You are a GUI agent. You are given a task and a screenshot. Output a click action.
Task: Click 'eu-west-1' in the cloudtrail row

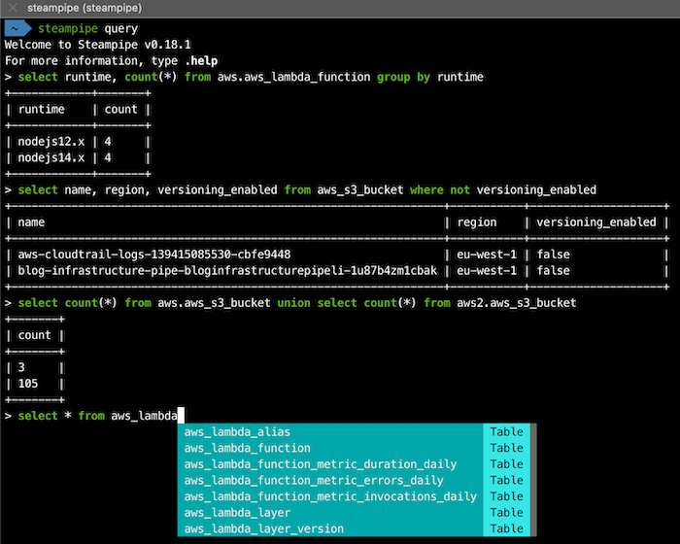pyautogui.click(x=487, y=255)
